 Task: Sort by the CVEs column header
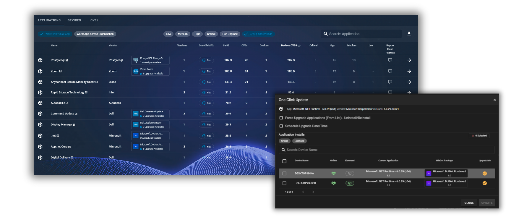pos(244,46)
